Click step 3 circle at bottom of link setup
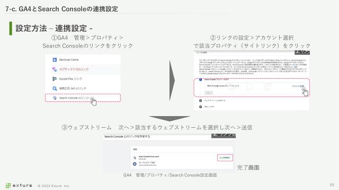Image resolution: width=339 pixels, height=190 pixels. click(x=200, y=107)
